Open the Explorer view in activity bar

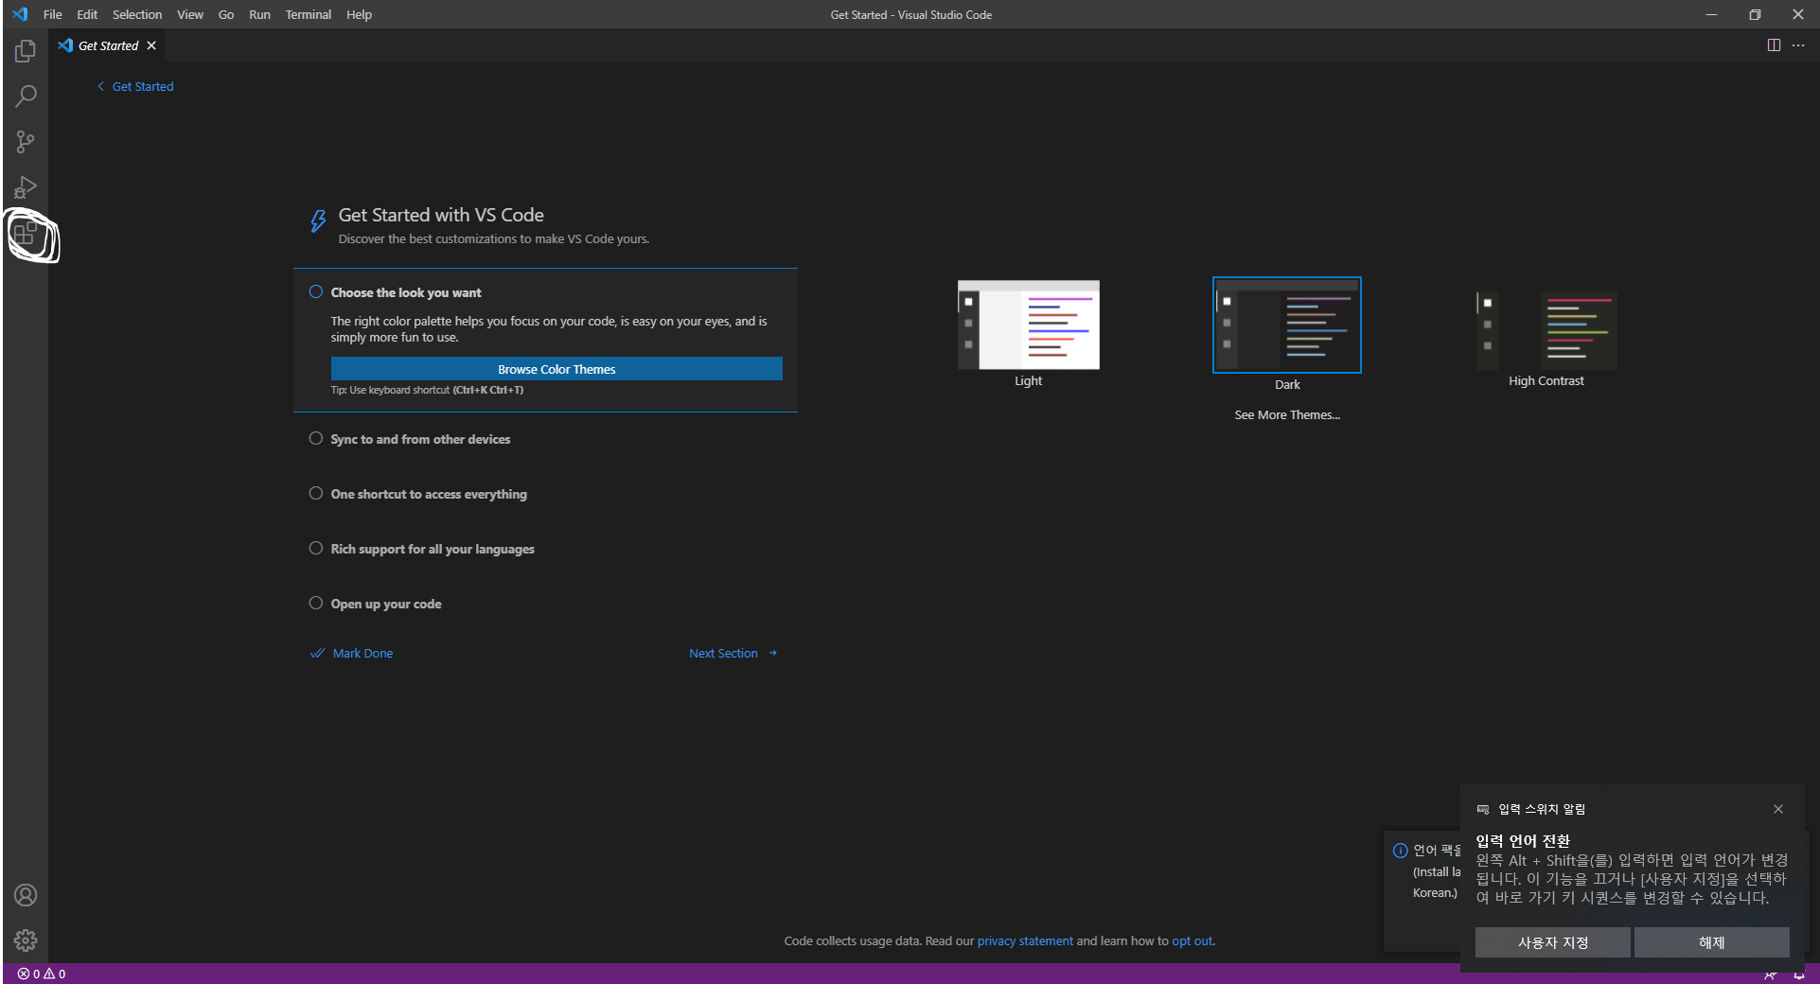(x=26, y=51)
